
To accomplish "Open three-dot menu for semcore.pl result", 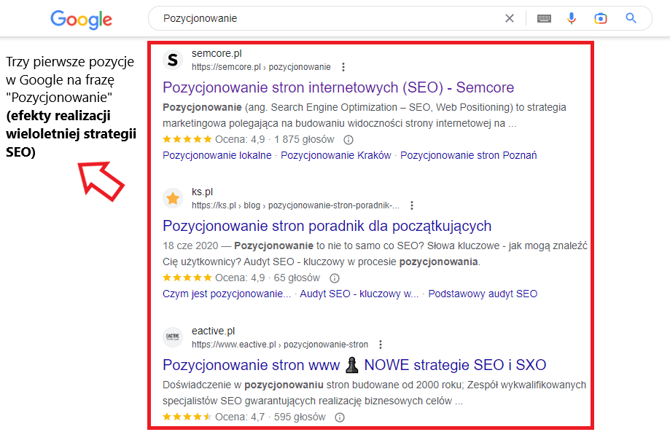I will point(343,67).
